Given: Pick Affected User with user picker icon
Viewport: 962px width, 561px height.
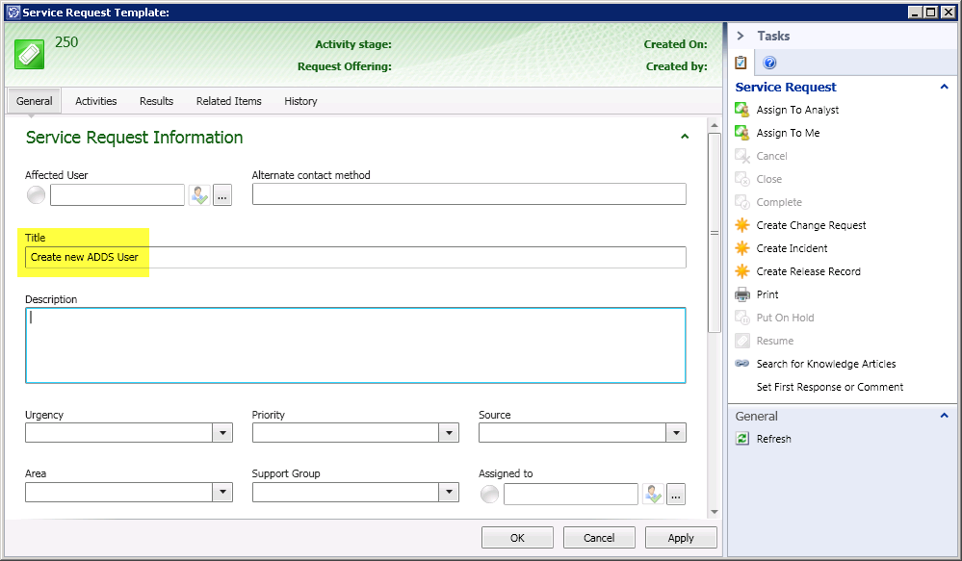Looking at the screenshot, I should [198, 194].
